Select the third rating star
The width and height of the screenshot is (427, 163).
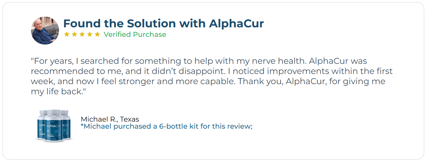pyautogui.click(x=82, y=34)
